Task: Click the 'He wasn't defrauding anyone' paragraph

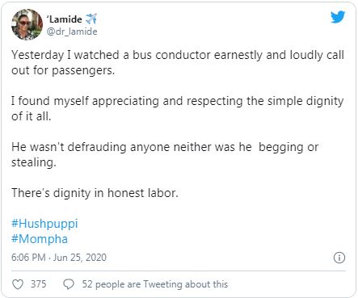Action: click(165, 154)
